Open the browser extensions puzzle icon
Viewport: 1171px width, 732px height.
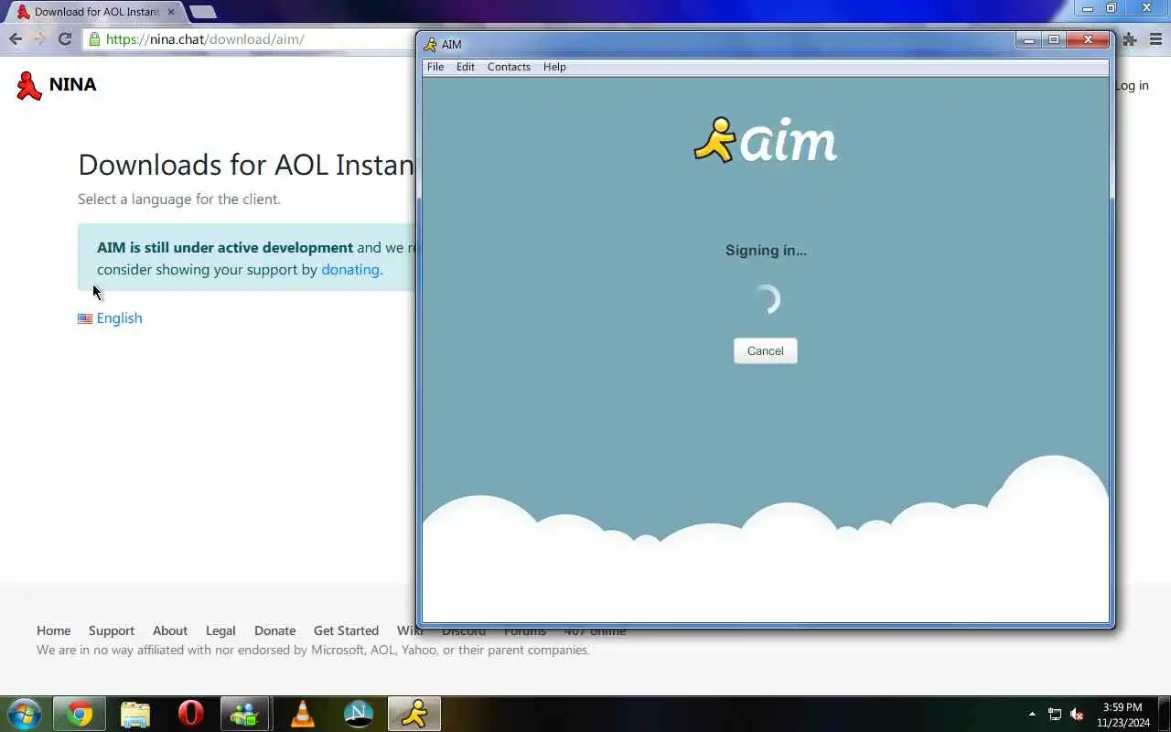(1130, 39)
